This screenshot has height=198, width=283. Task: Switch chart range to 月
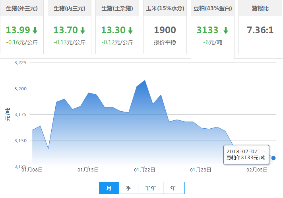pyautogui.click(x=109, y=188)
